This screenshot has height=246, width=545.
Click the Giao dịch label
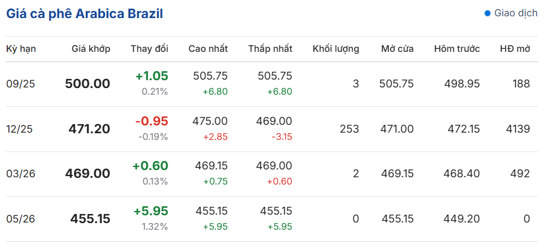[x=516, y=13]
